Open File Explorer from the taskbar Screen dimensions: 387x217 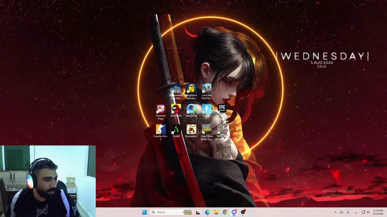pos(216,212)
